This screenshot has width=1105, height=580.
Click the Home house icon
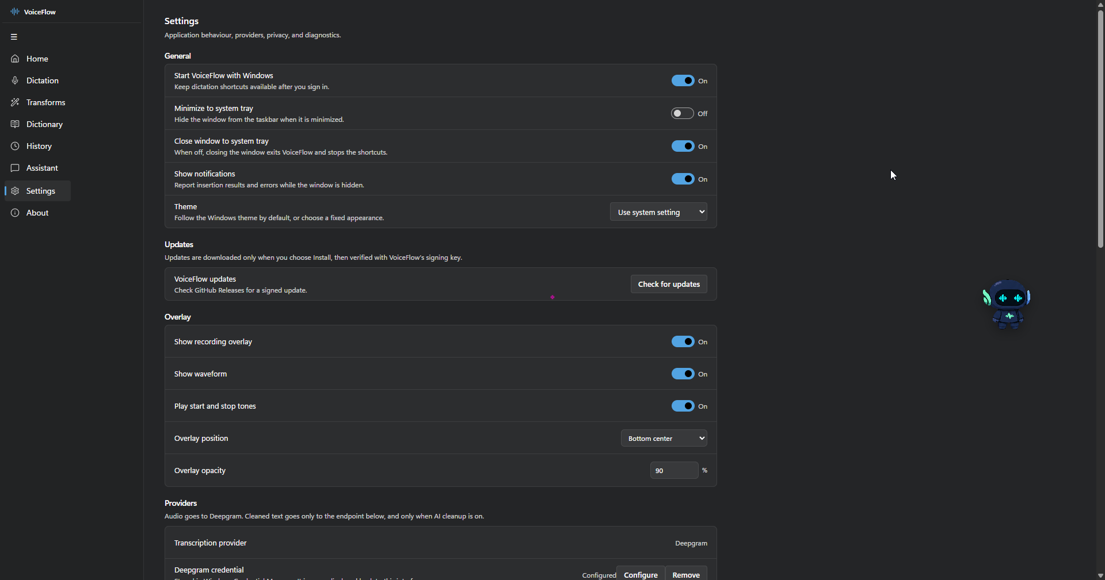15,59
